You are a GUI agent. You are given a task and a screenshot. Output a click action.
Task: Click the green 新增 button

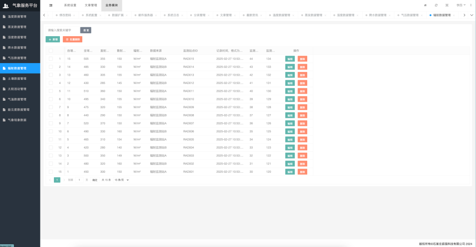pyautogui.click(x=53, y=39)
